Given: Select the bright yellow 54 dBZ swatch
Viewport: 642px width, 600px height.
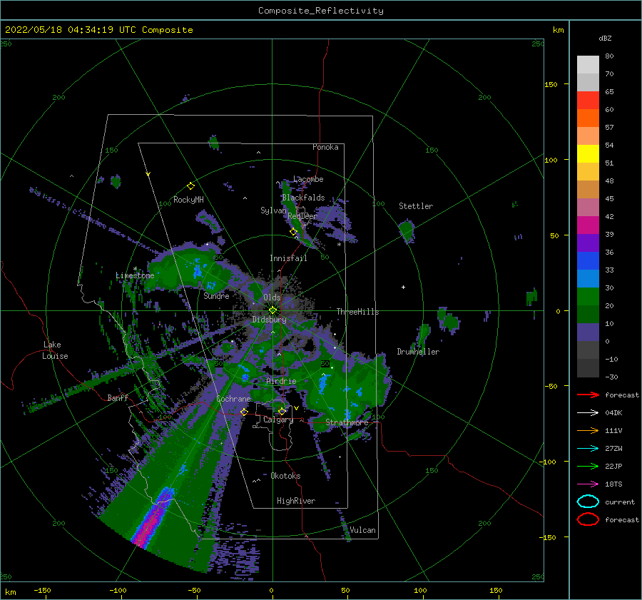Looking at the screenshot, I should [x=588, y=154].
